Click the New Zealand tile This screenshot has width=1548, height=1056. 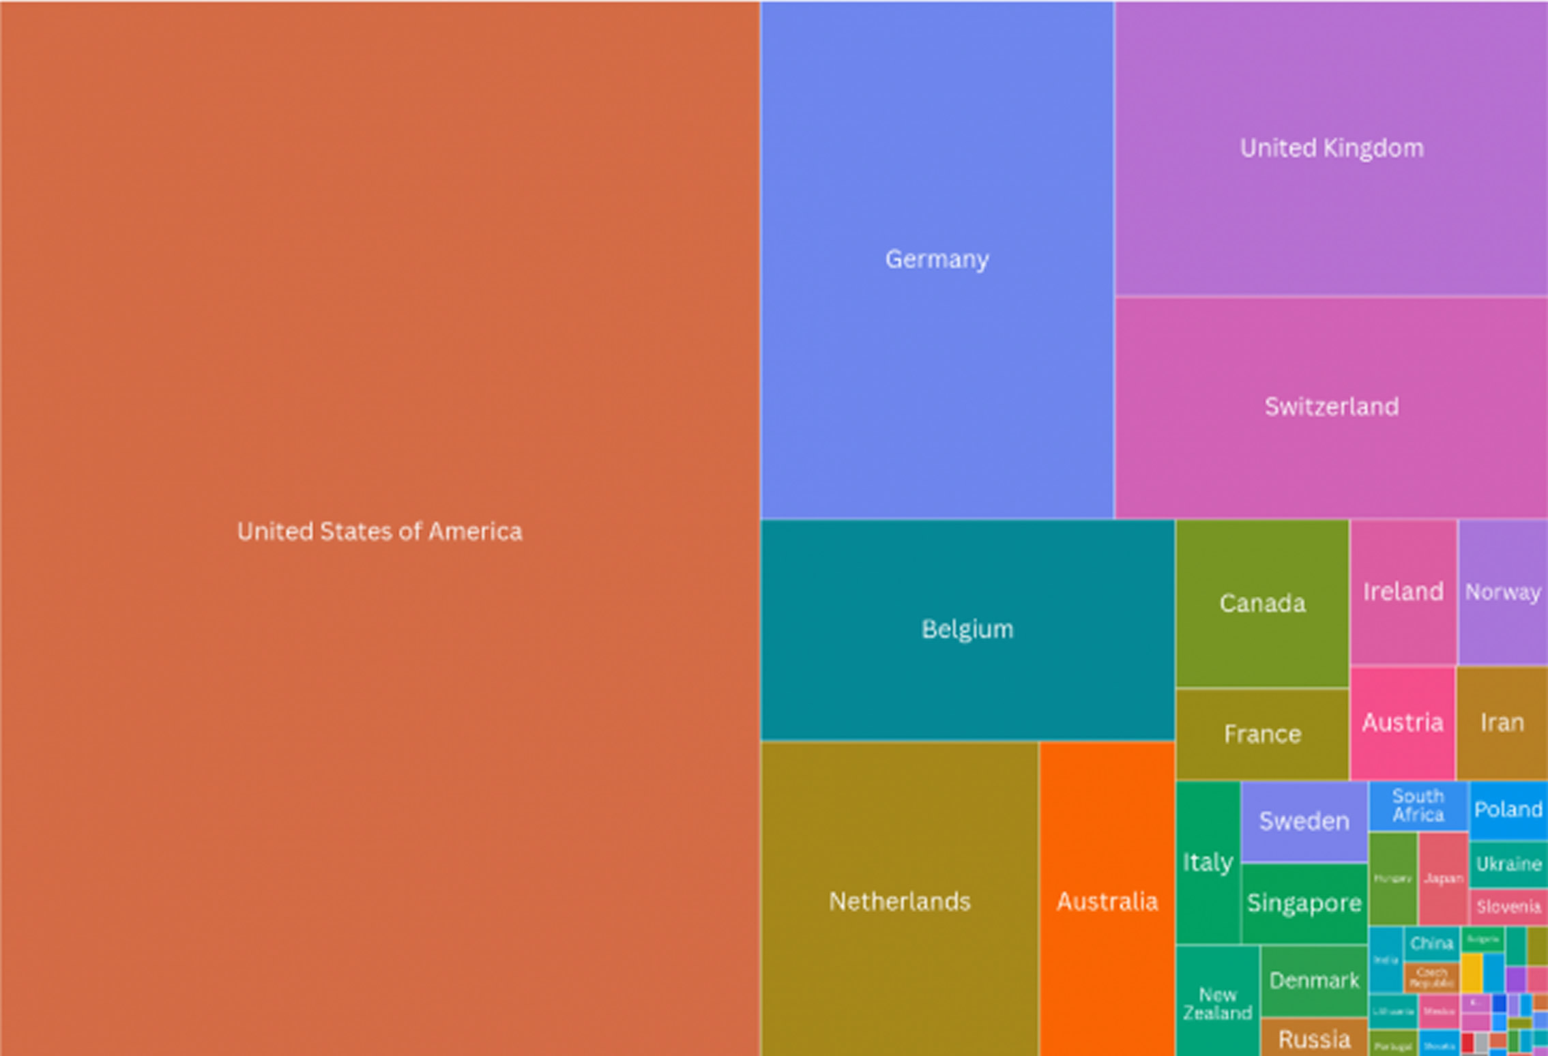[x=1217, y=1003]
